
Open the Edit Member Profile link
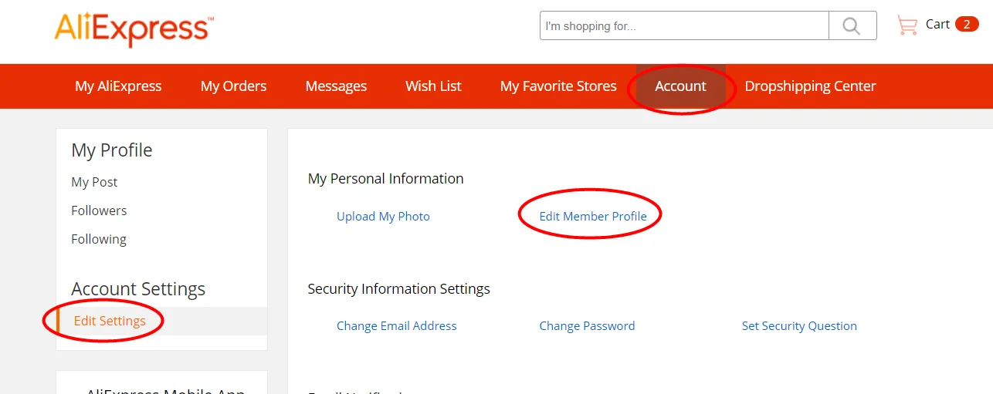593,217
